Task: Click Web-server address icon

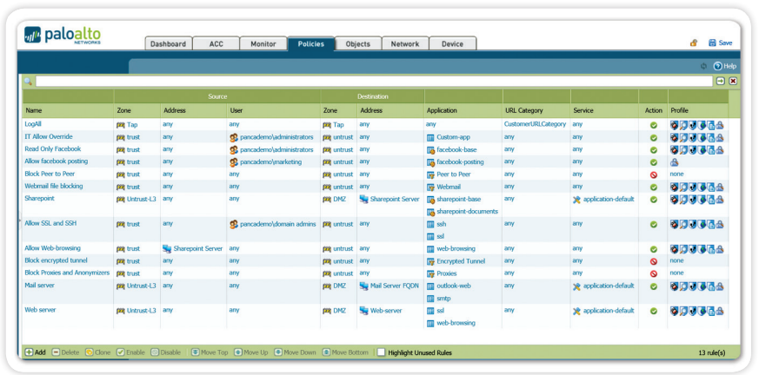Action: point(363,311)
